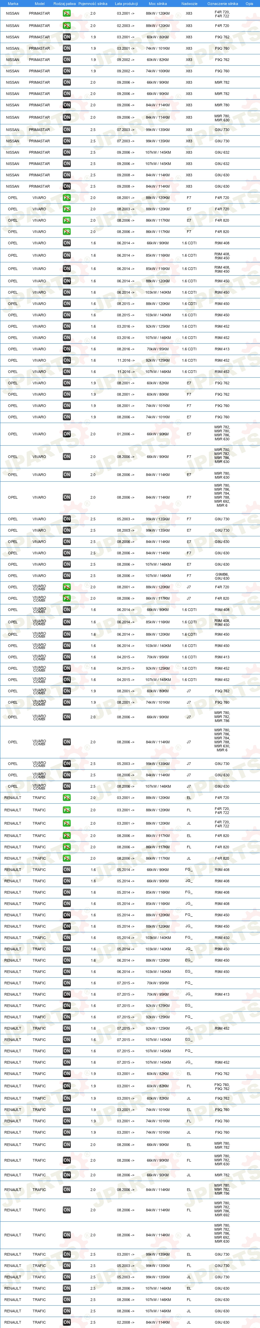Click the ON diesel icon in the Vivaro Combi 05.2003 G9U 730 row
The width and height of the screenshot is (260, 1328).
(67, 764)
